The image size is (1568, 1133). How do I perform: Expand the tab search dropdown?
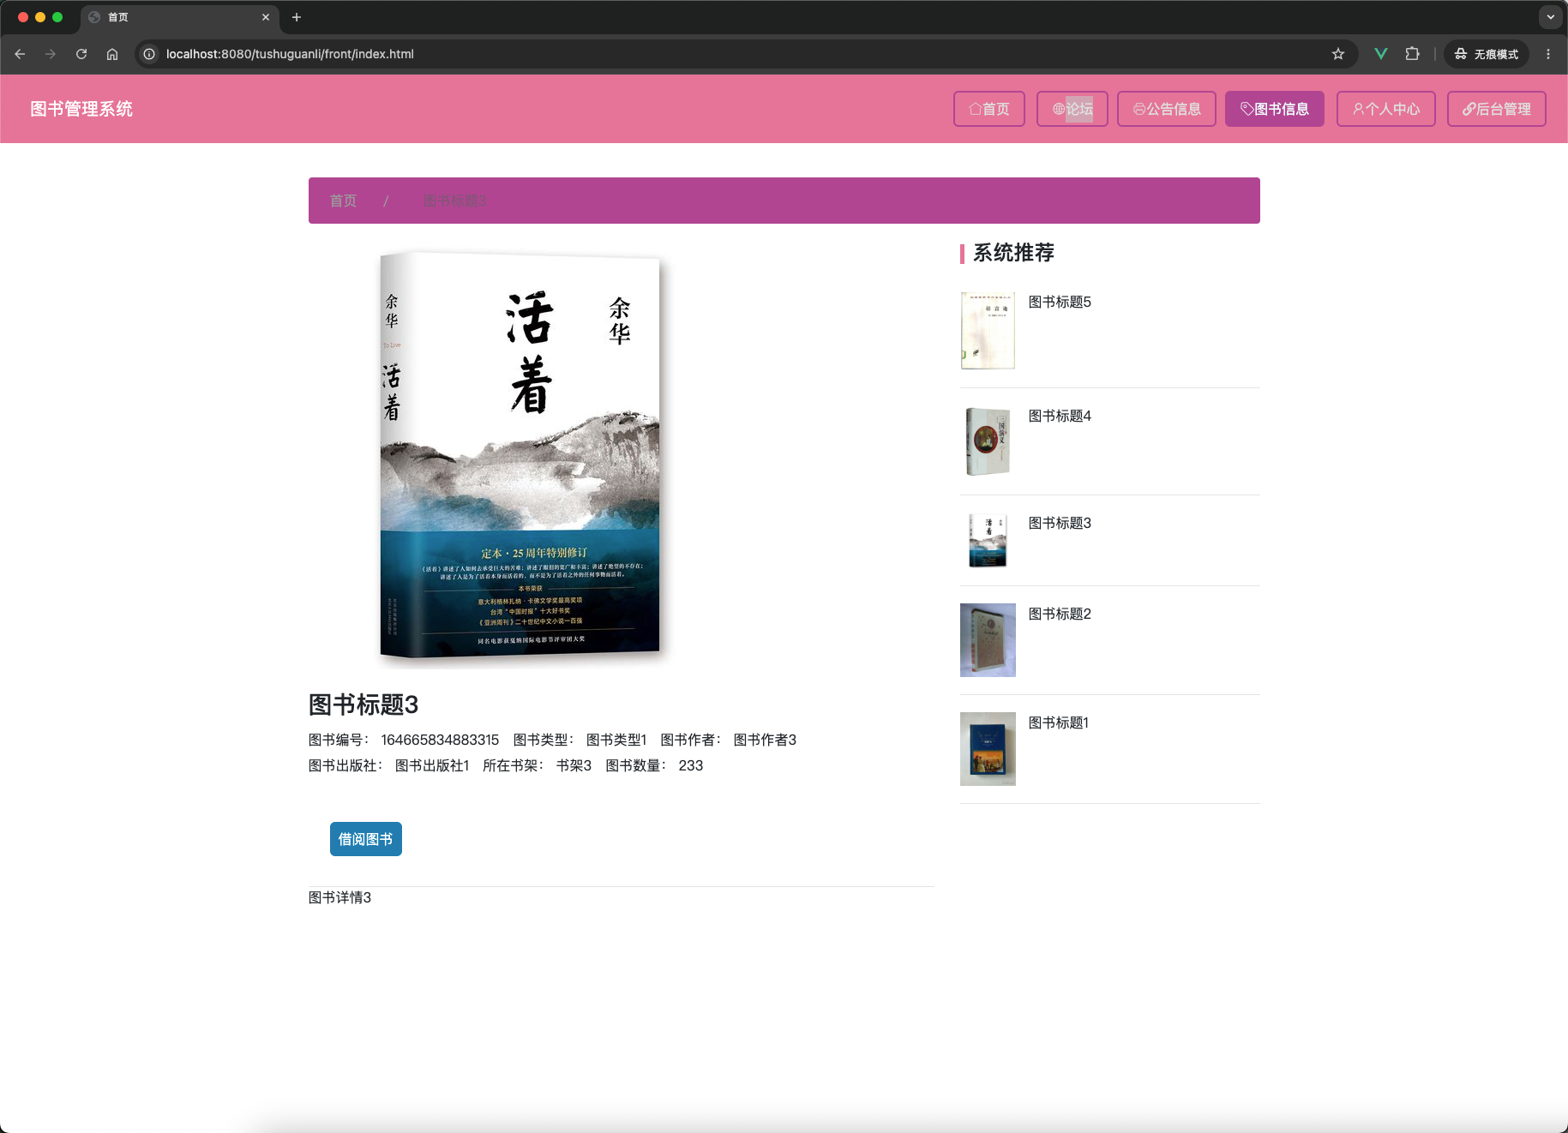coord(1550,17)
